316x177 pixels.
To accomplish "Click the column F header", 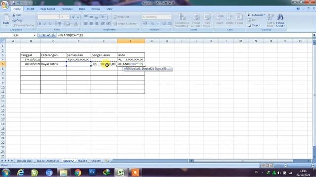I will pos(130,41).
